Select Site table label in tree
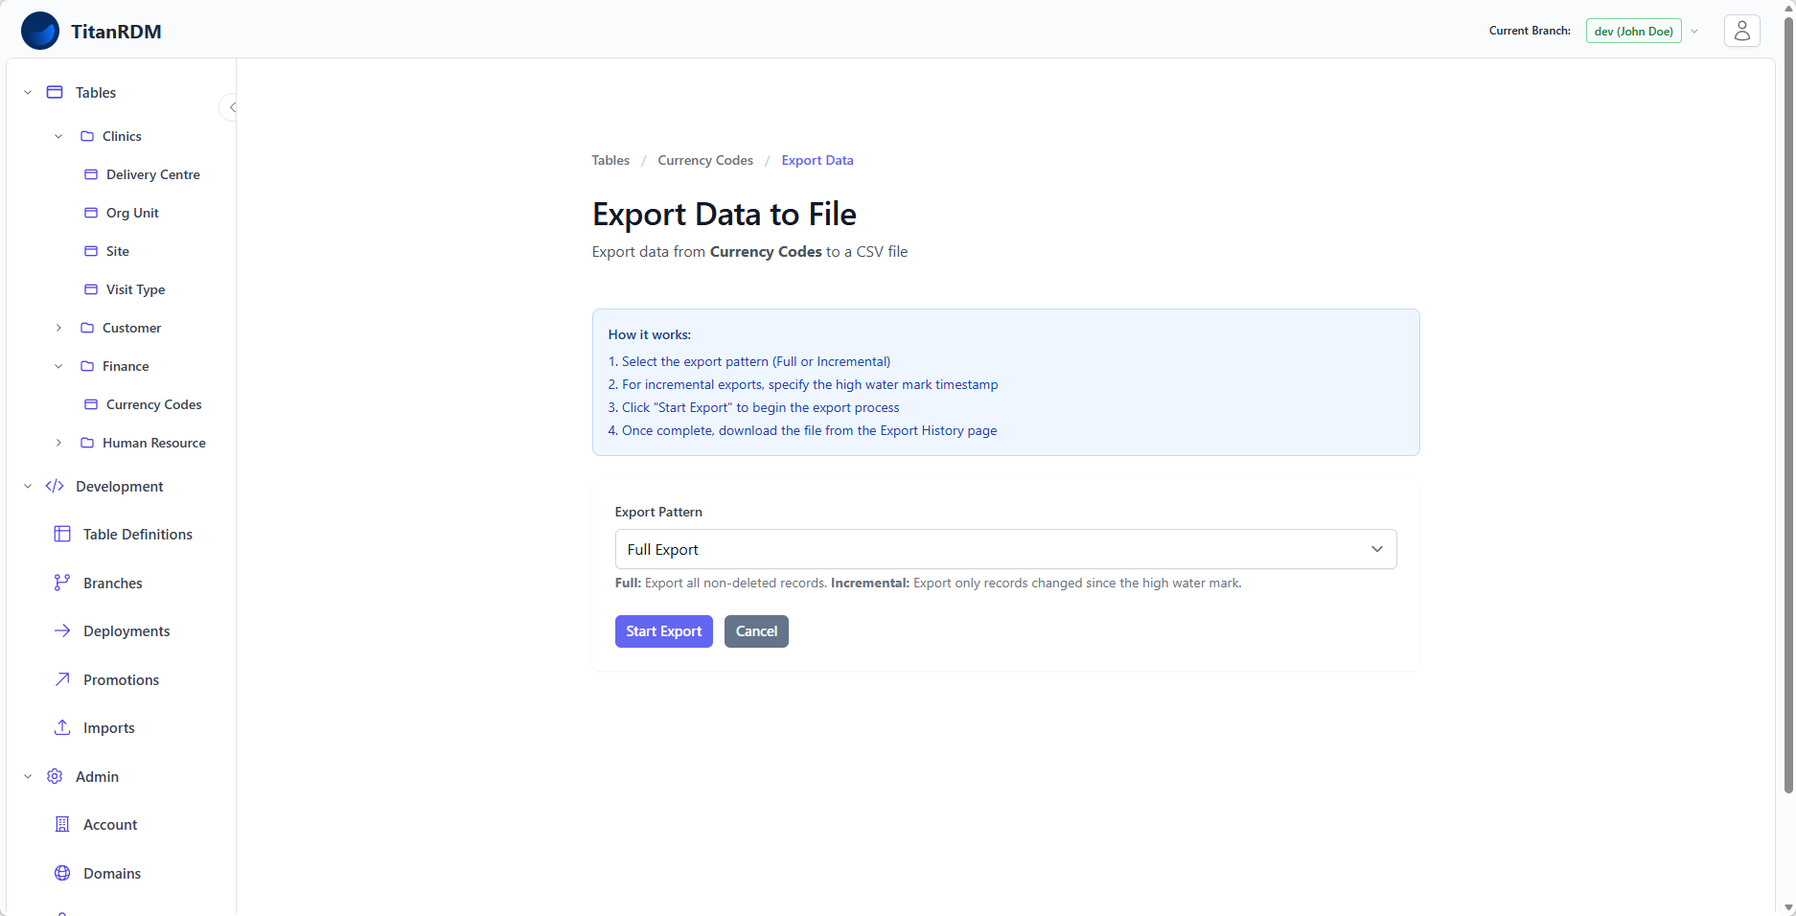 (x=118, y=251)
